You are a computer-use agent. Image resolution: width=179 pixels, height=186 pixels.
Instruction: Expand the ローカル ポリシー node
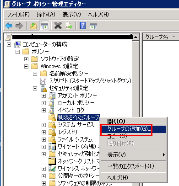tap(44, 103)
